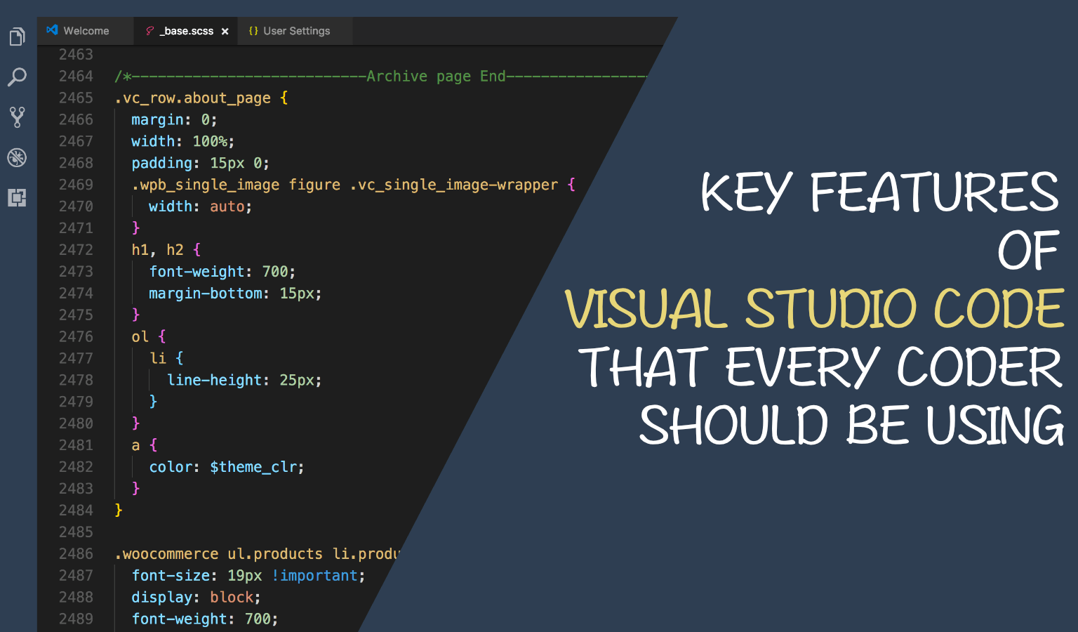
Task: Open the Extensions panel icon
Action: point(18,197)
